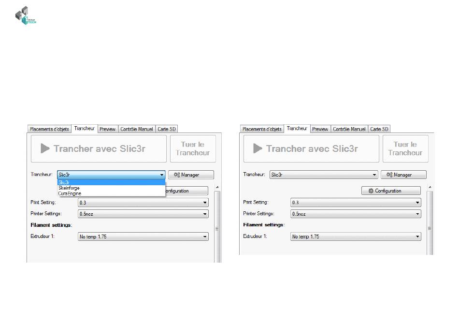
Task: Switch to Preview tab in left panel
Action: 107,129
